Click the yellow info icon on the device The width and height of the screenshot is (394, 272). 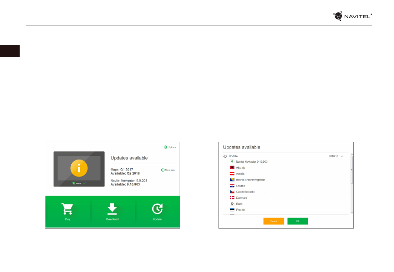79,169
